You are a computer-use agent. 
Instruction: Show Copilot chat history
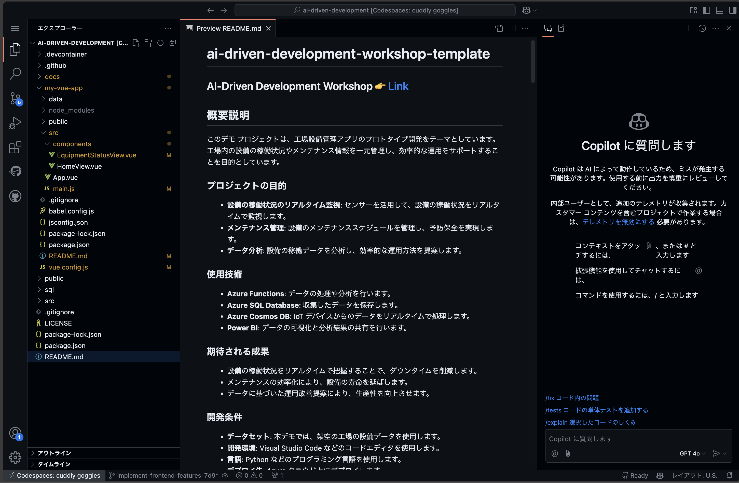[x=702, y=28]
